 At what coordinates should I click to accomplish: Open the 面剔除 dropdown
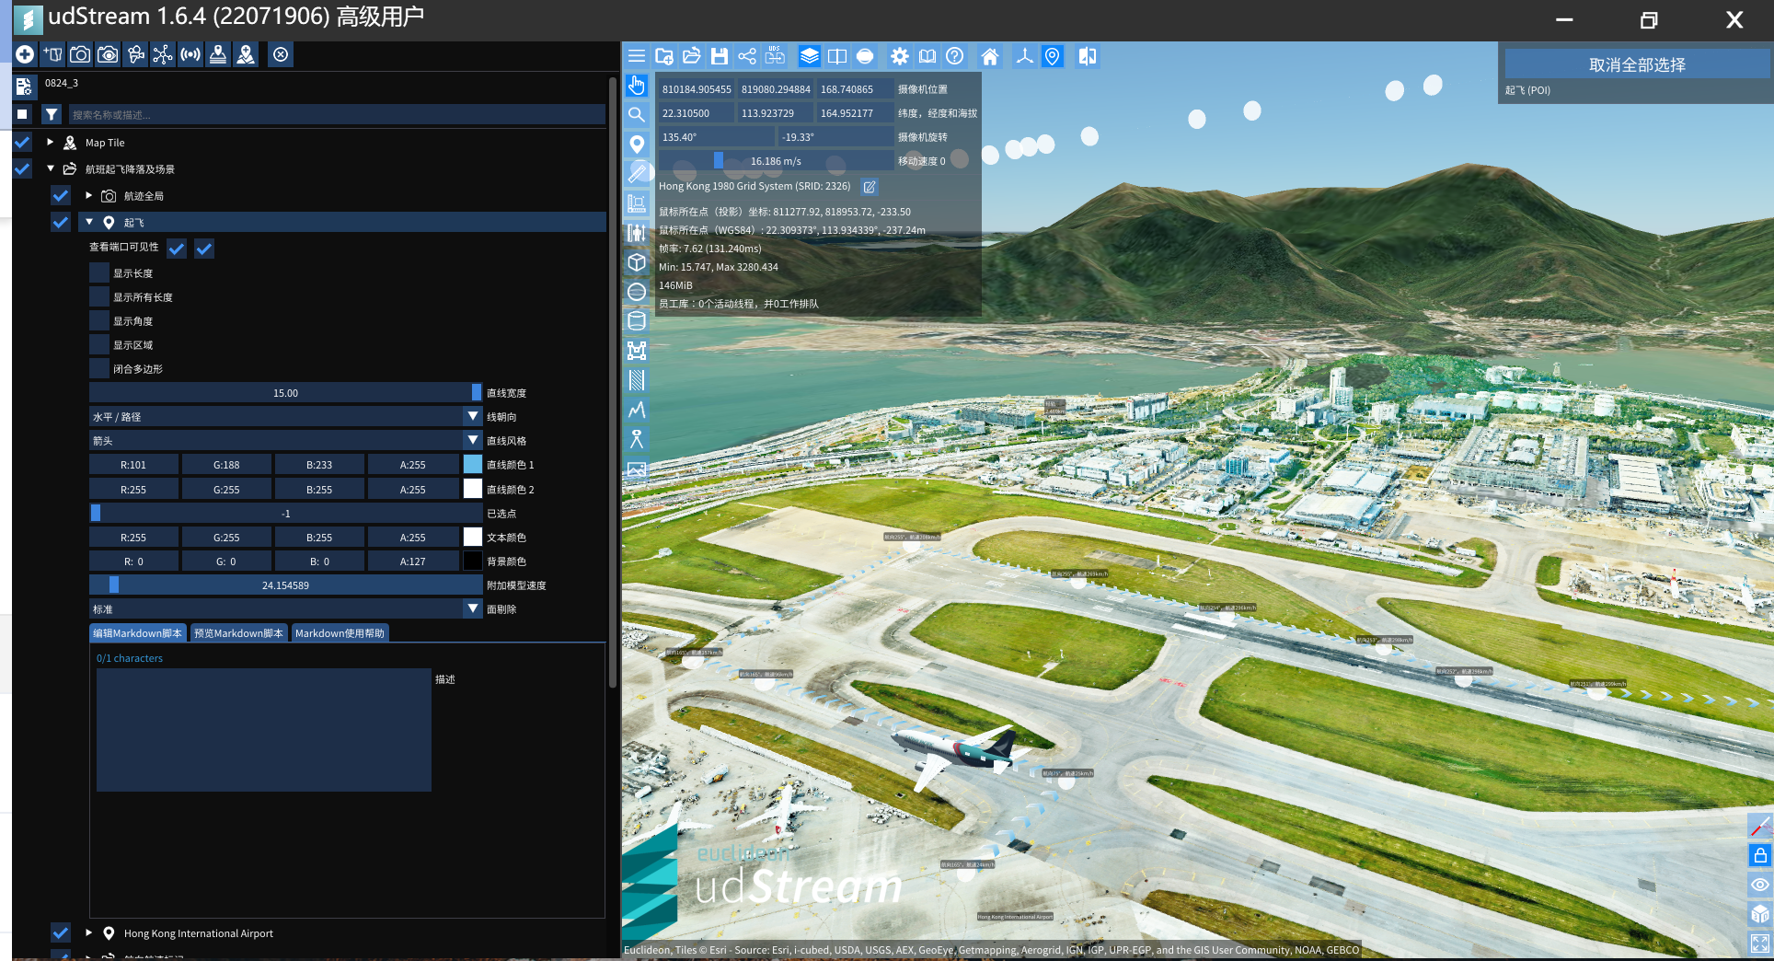tap(285, 609)
